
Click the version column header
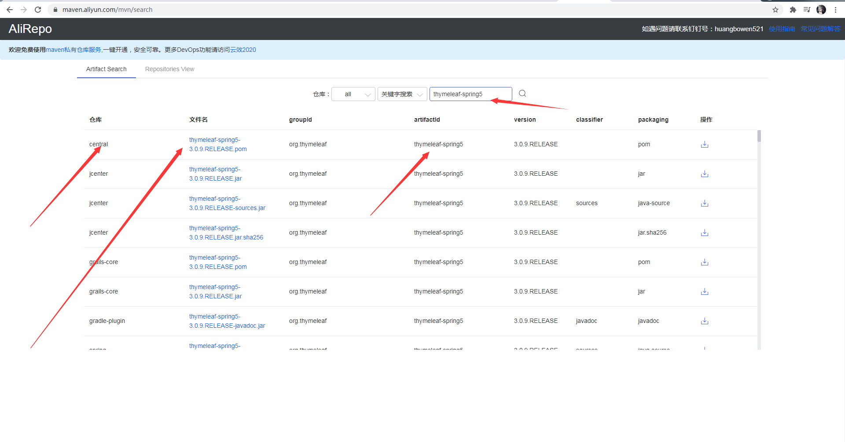525,120
